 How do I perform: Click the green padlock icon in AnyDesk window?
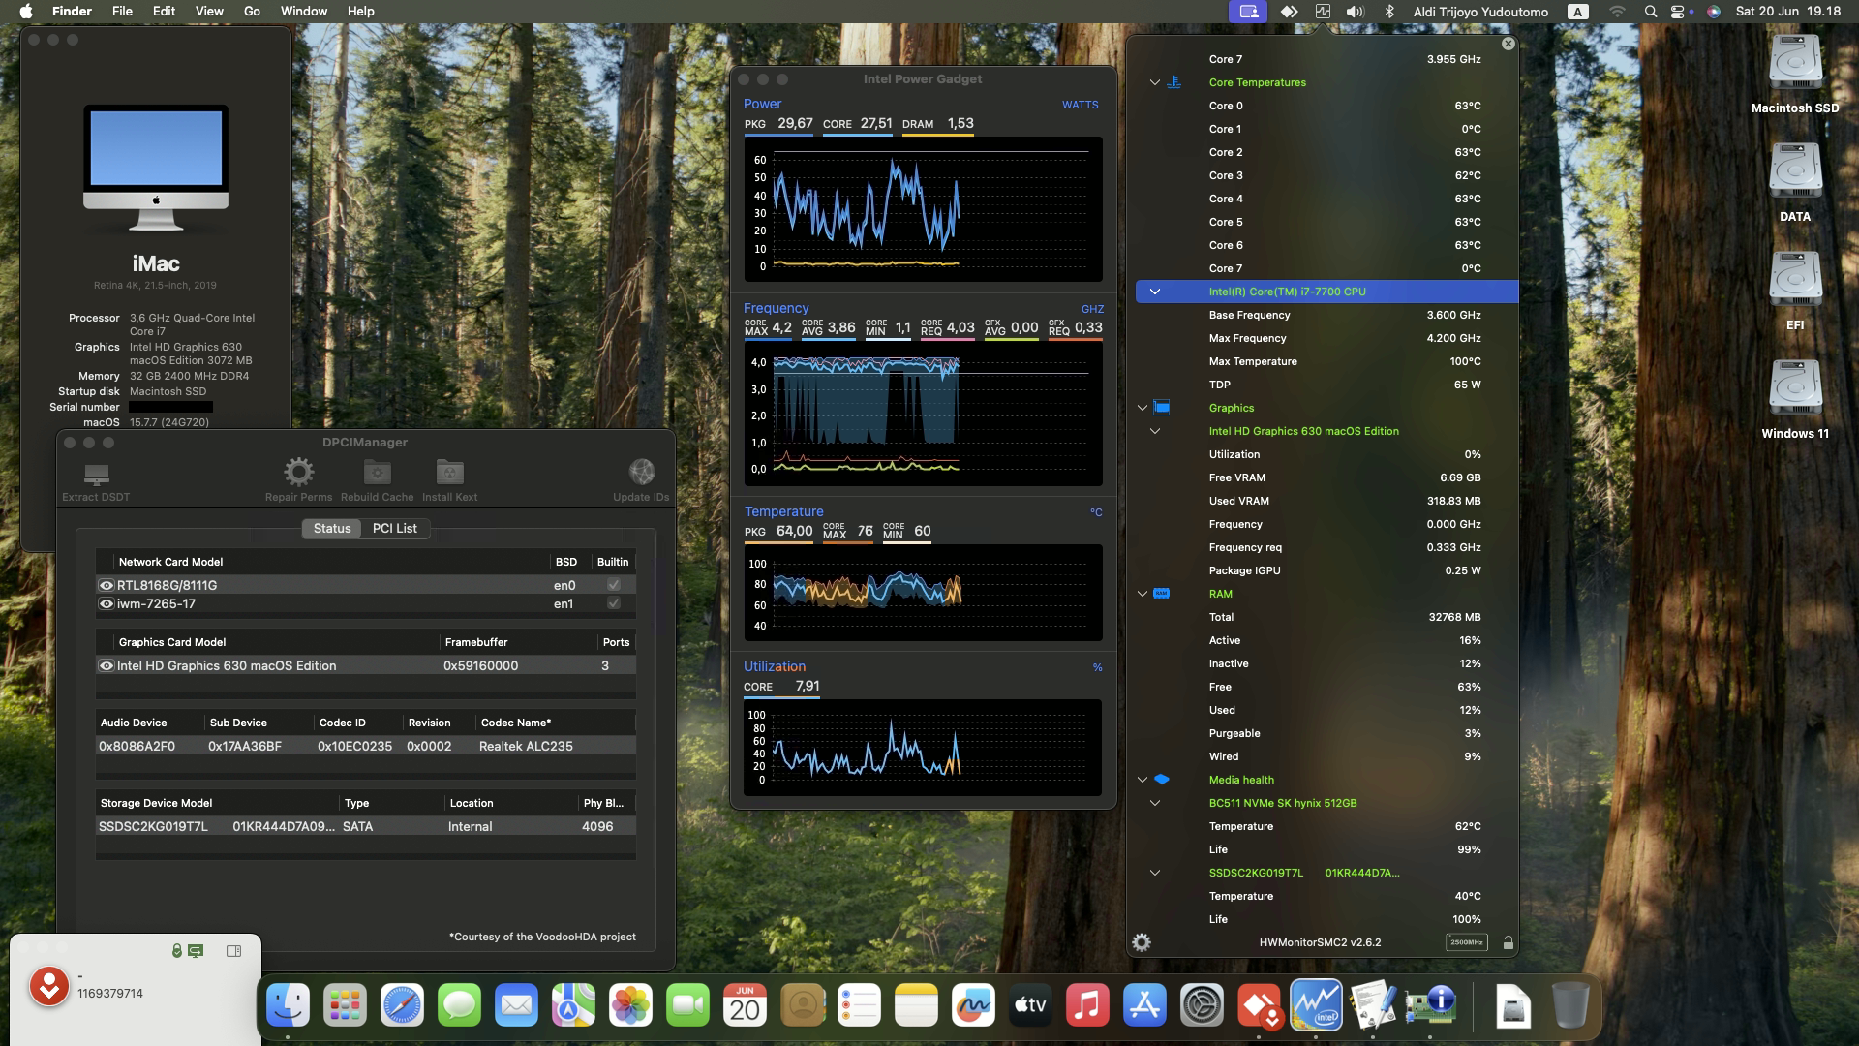tap(176, 951)
